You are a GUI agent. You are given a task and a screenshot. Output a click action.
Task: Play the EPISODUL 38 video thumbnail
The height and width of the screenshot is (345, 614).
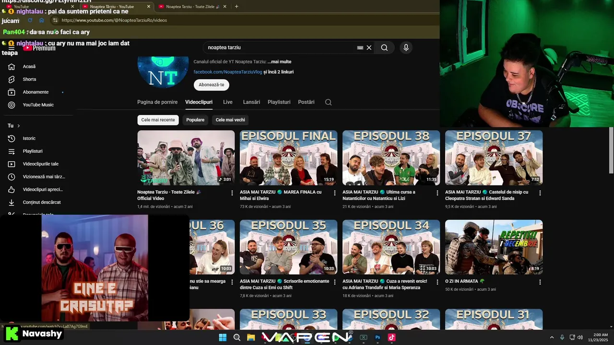pos(391,158)
